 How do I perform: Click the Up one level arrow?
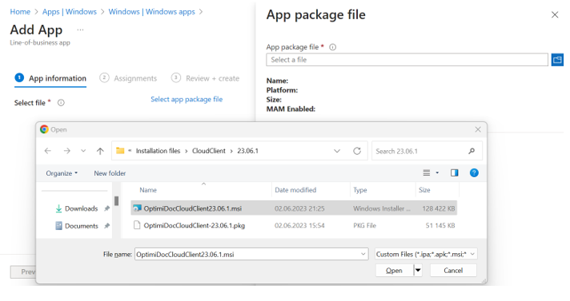coord(100,151)
